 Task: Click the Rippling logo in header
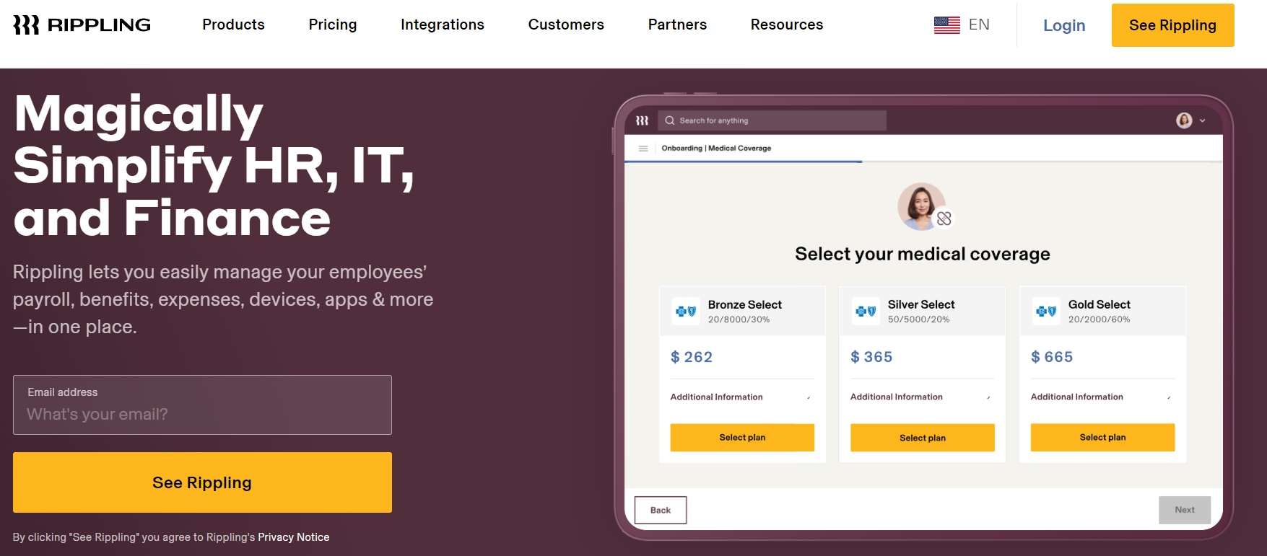[82, 25]
